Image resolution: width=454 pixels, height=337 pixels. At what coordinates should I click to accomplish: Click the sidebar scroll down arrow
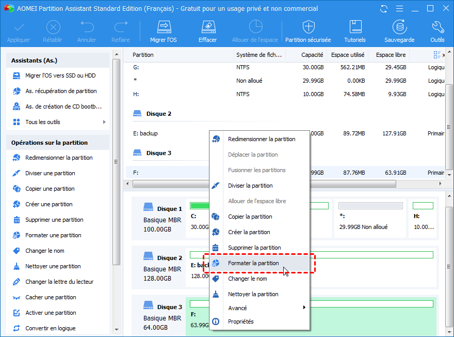[117, 330]
